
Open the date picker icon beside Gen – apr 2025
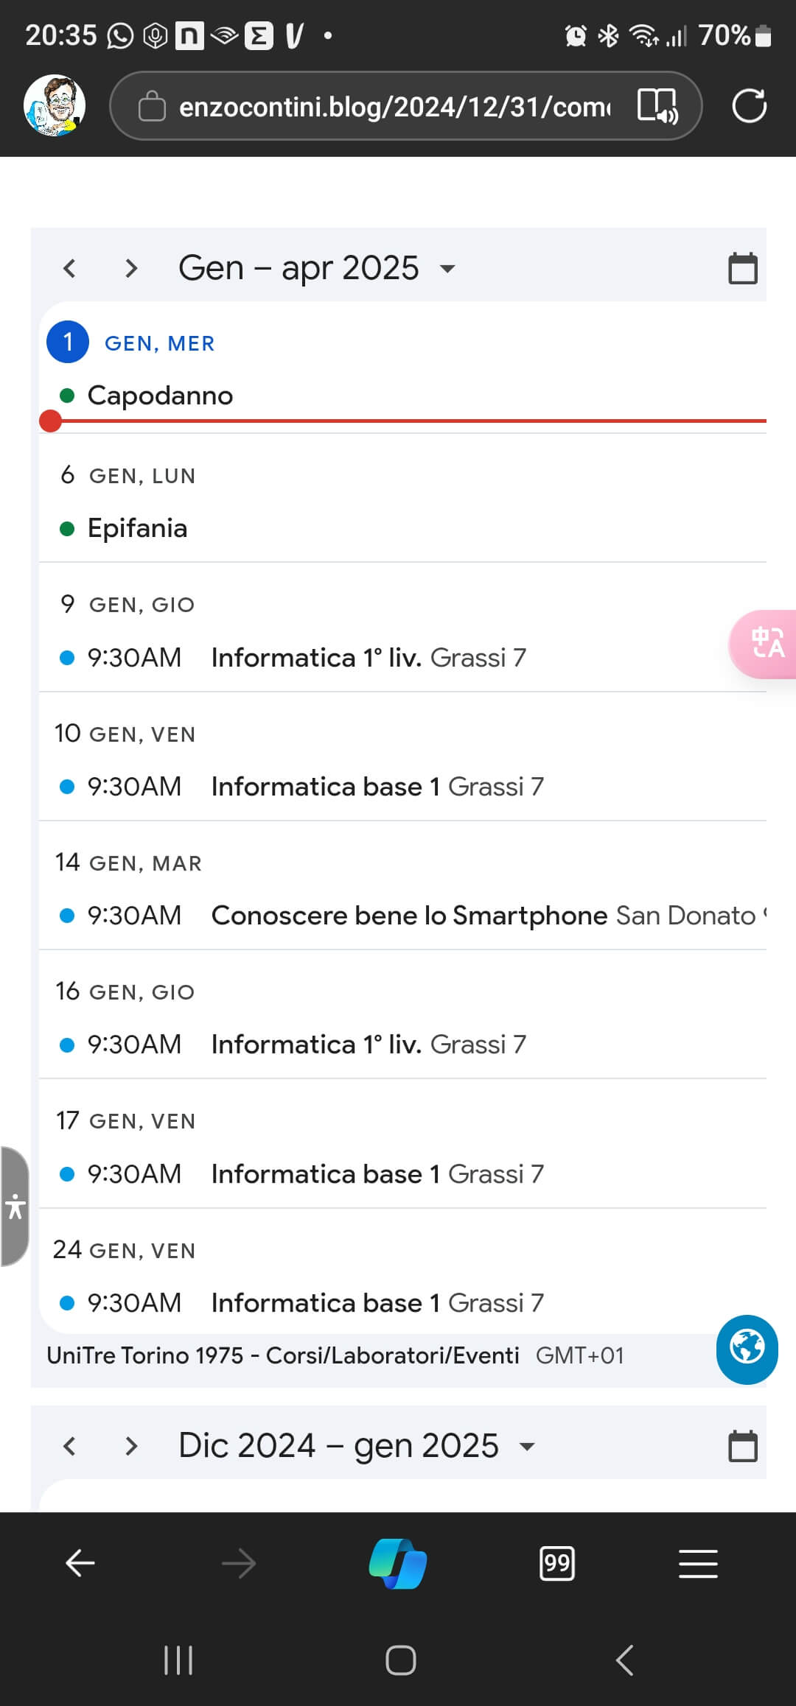pyautogui.click(x=742, y=268)
